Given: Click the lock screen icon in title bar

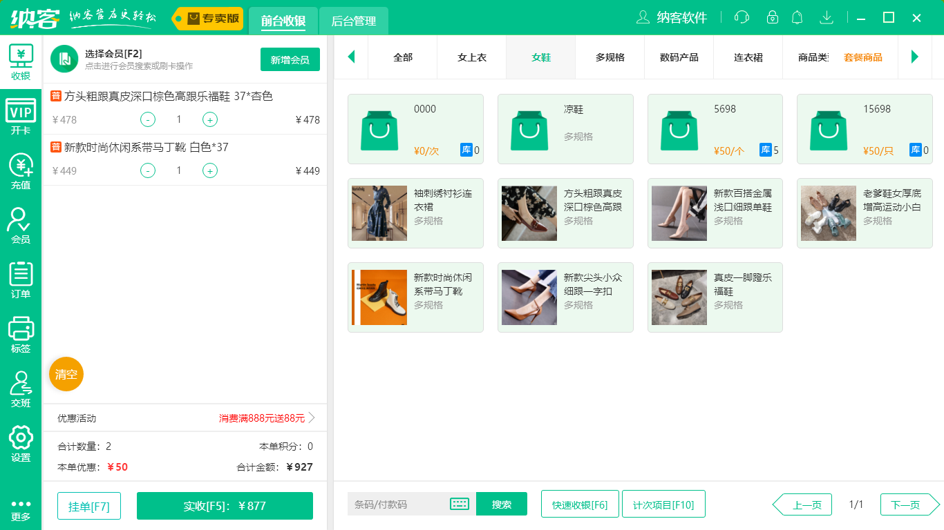Looking at the screenshot, I should coord(773,17).
